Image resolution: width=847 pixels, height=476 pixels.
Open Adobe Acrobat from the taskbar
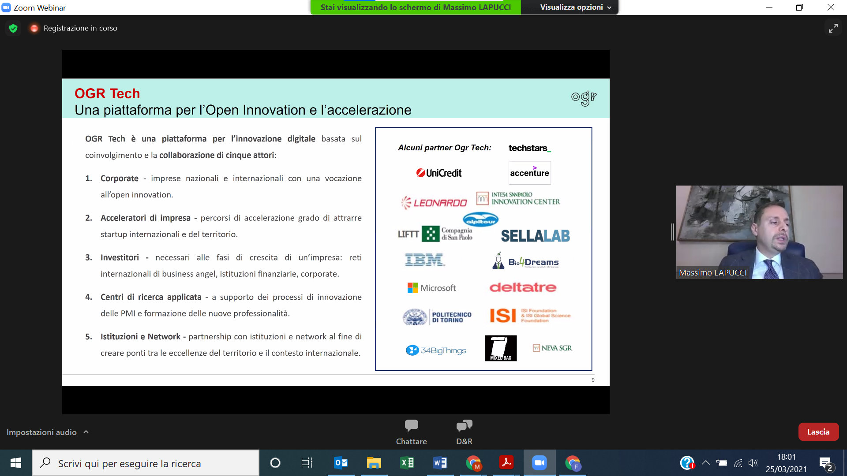506,463
